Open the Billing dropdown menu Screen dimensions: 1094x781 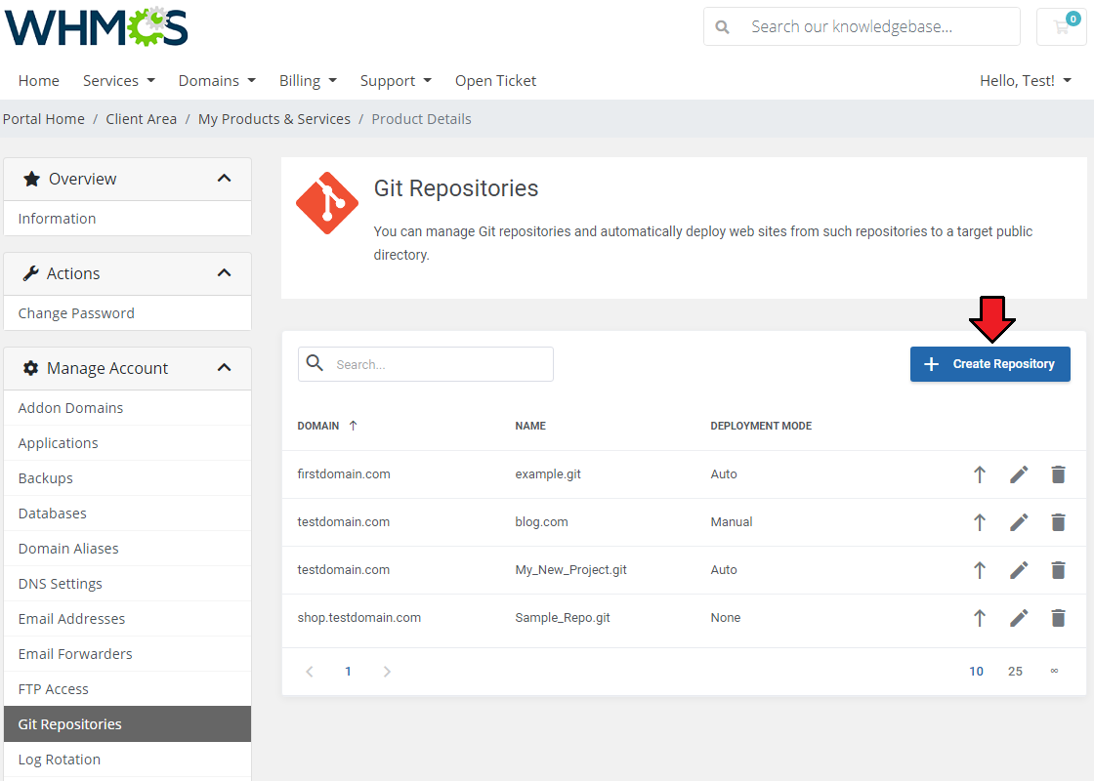tap(308, 81)
